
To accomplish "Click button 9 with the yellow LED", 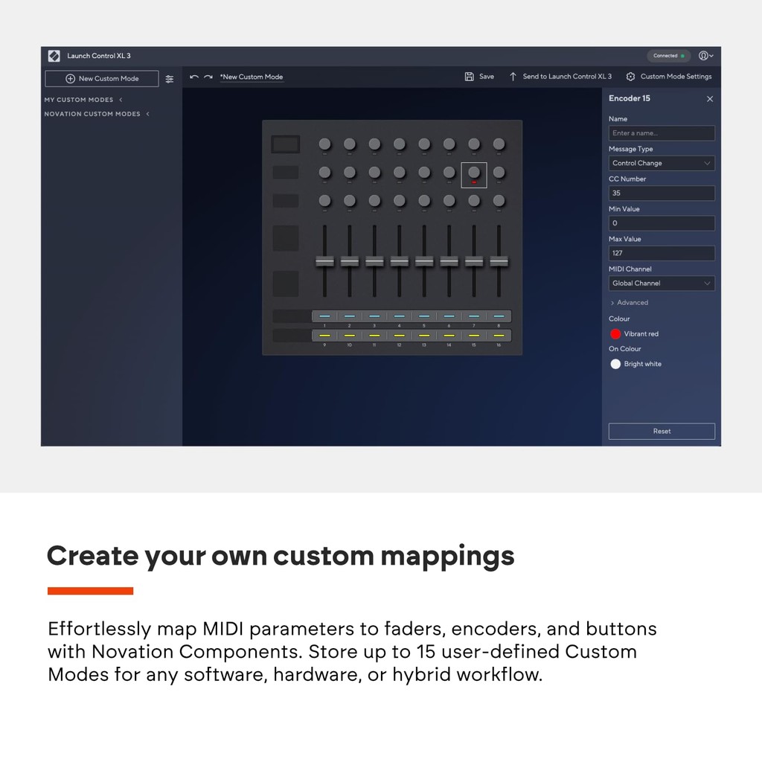I will point(324,336).
